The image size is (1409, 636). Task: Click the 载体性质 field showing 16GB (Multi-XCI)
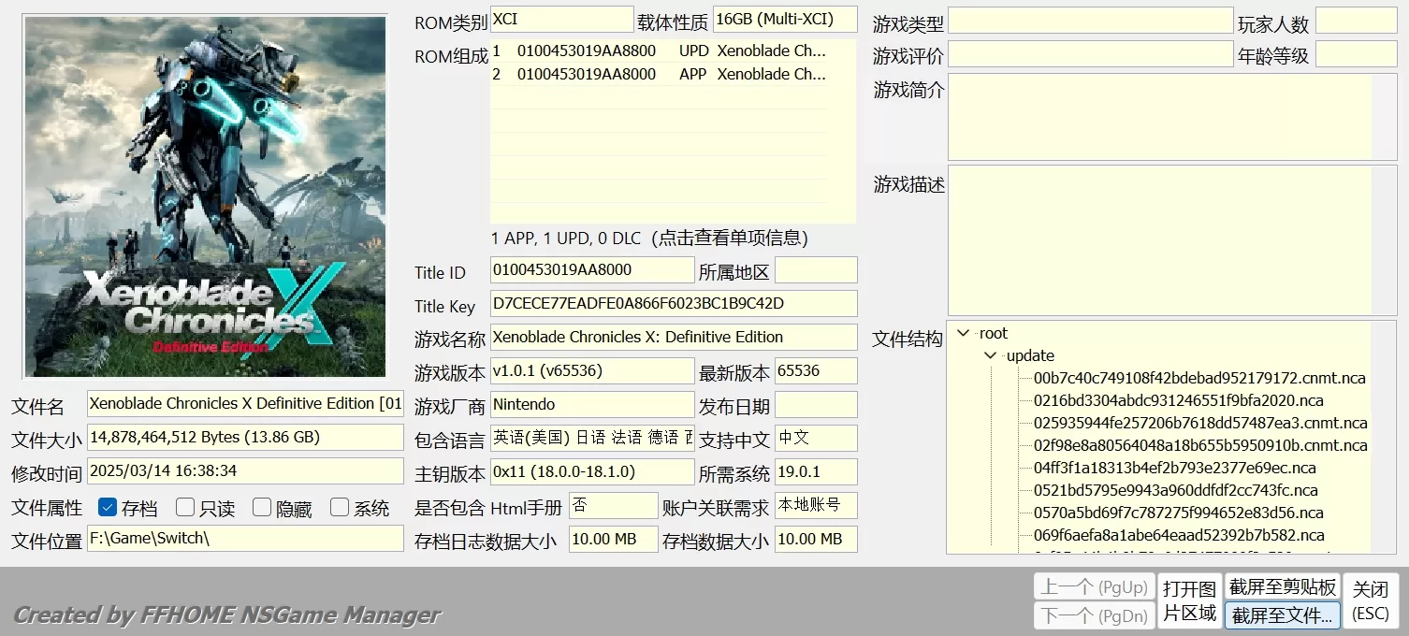(x=785, y=19)
